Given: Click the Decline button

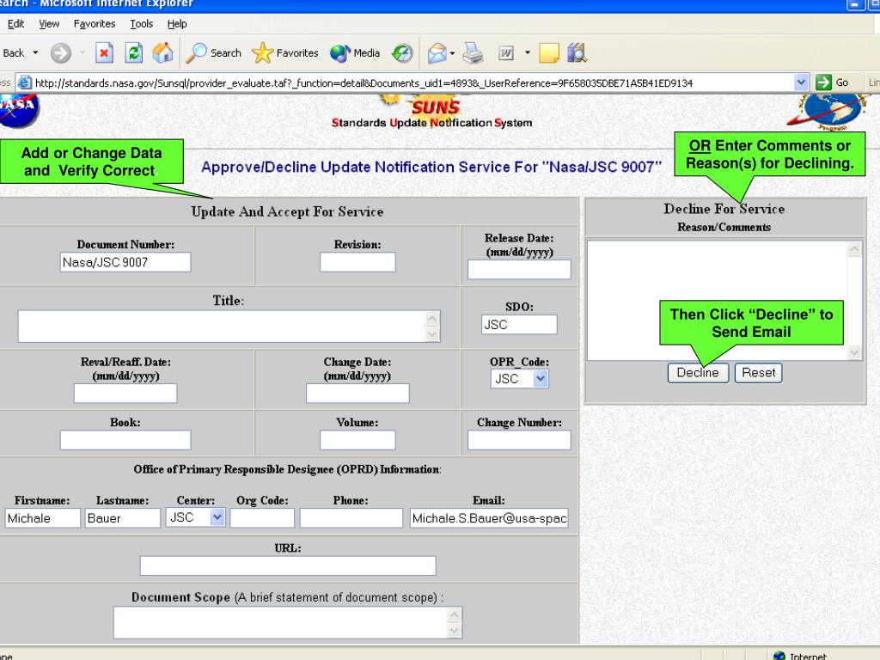Looking at the screenshot, I should [x=698, y=373].
